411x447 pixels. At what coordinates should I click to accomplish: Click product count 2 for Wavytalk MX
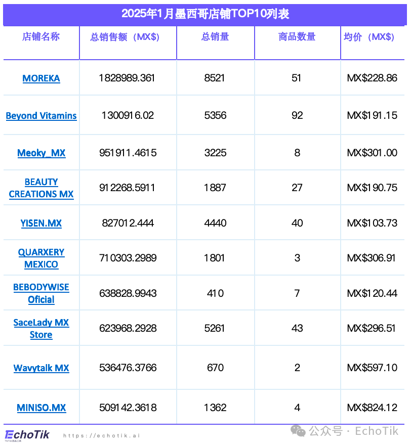pyautogui.click(x=297, y=368)
